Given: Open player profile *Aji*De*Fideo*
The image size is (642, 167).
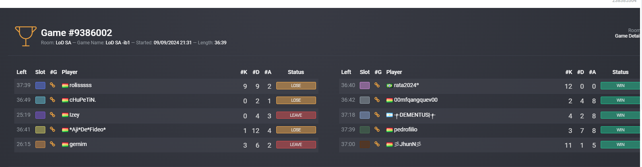Looking at the screenshot, I should 87,129.
